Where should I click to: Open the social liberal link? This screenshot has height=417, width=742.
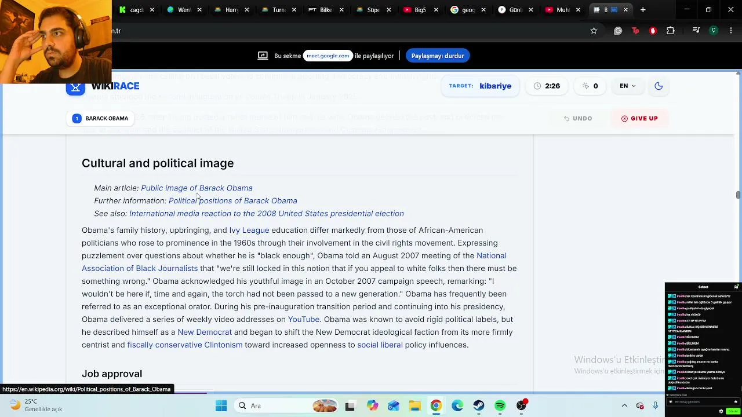380,345
